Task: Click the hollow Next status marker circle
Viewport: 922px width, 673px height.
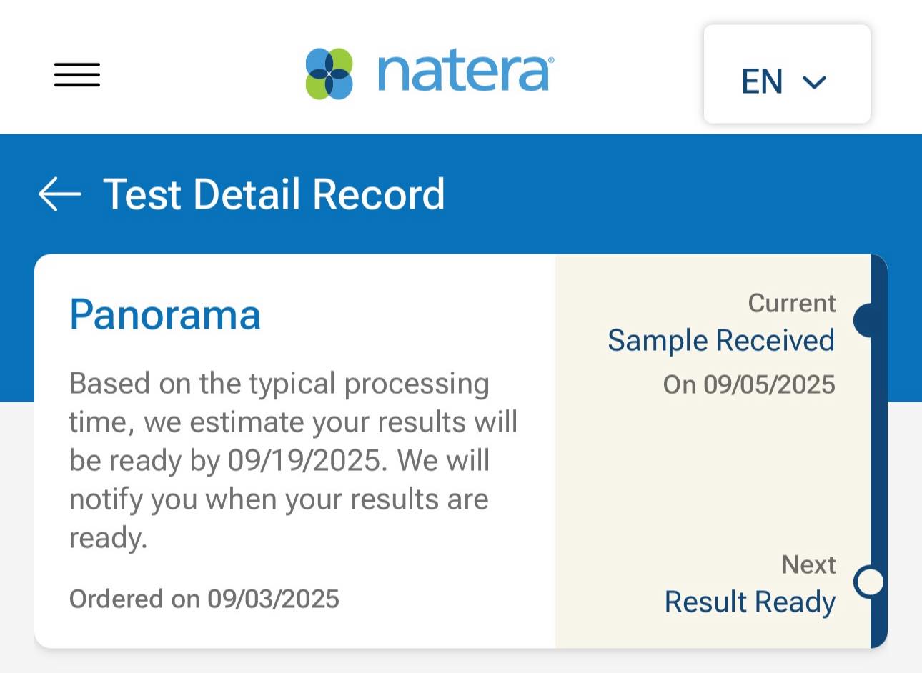Action: pyautogui.click(x=869, y=582)
